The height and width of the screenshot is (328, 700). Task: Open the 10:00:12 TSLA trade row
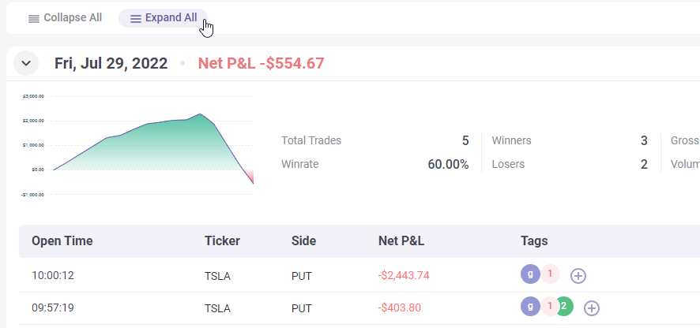point(217,276)
